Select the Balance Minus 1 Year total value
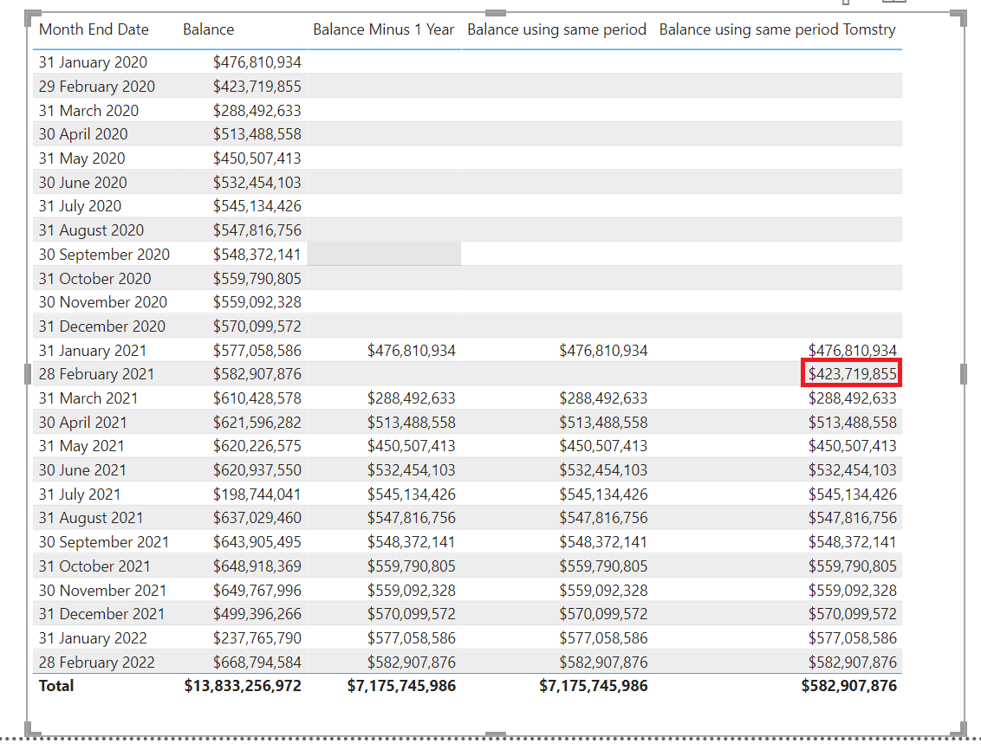 tap(401, 686)
